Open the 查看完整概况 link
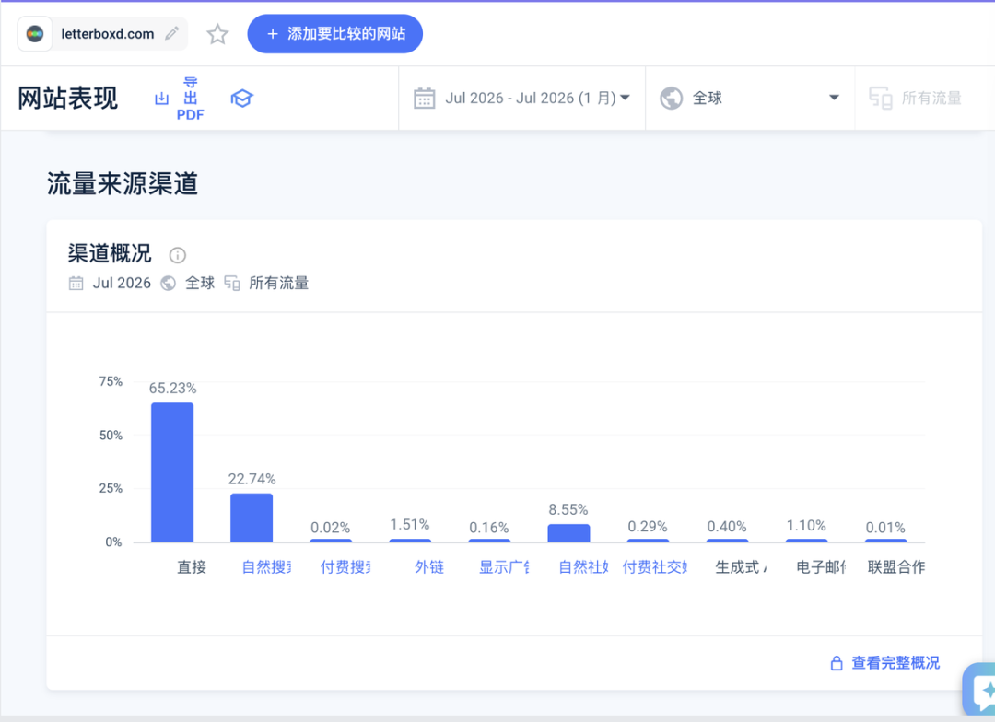This screenshot has width=995, height=722. click(x=895, y=663)
